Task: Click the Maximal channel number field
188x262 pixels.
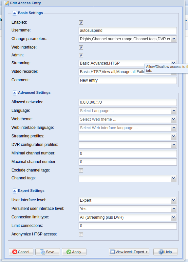Action: [x=127, y=162]
